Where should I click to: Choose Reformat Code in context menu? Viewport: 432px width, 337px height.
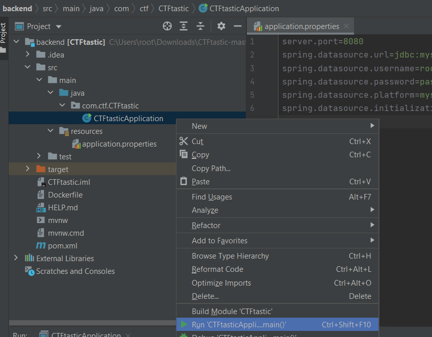tap(277, 269)
